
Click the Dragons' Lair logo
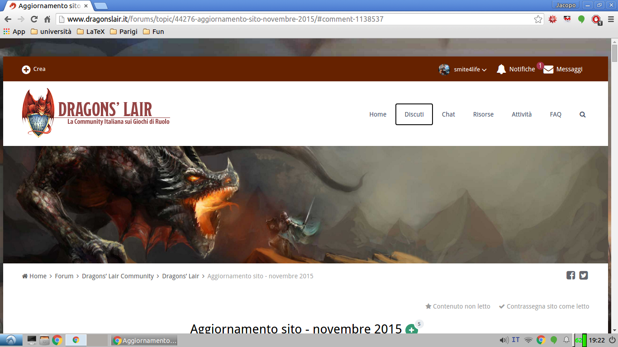point(96,113)
